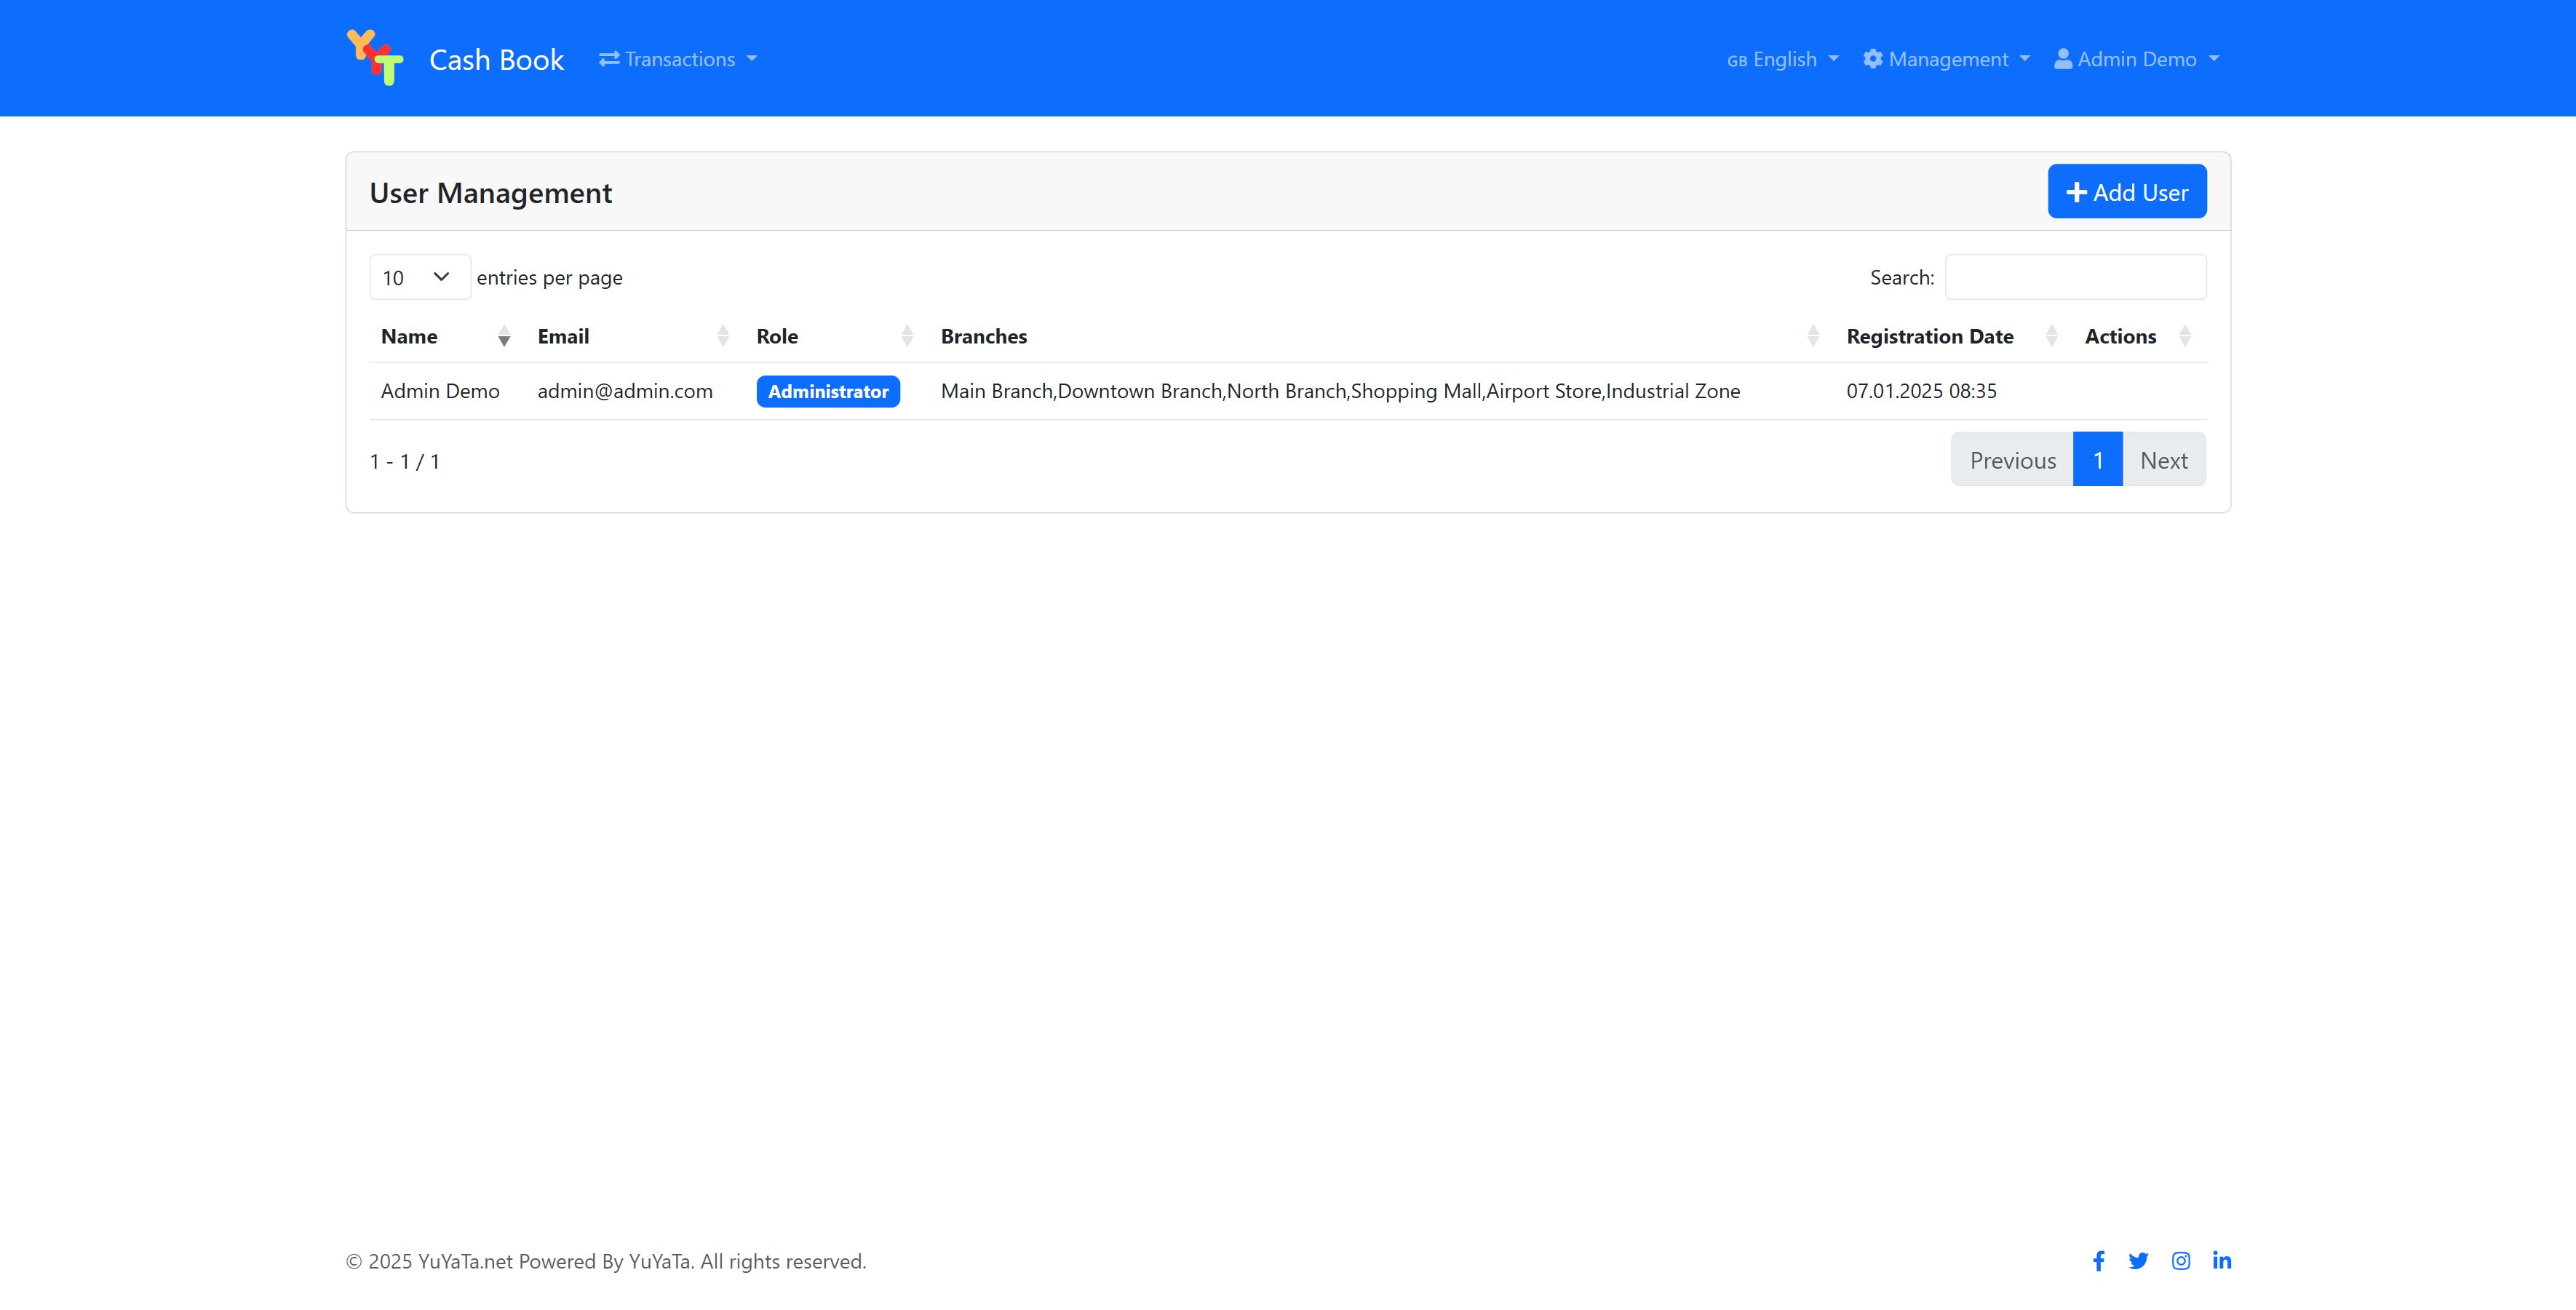Go to Next page

click(x=2163, y=460)
